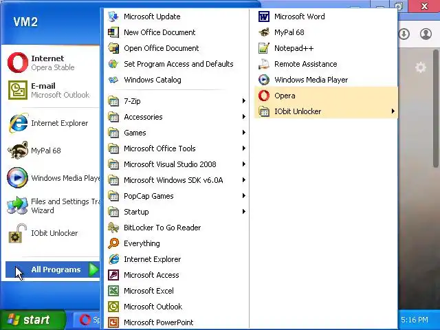Click the Microsoft Excel icon
The width and height of the screenshot is (440, 330).
[x=113, y=291]
